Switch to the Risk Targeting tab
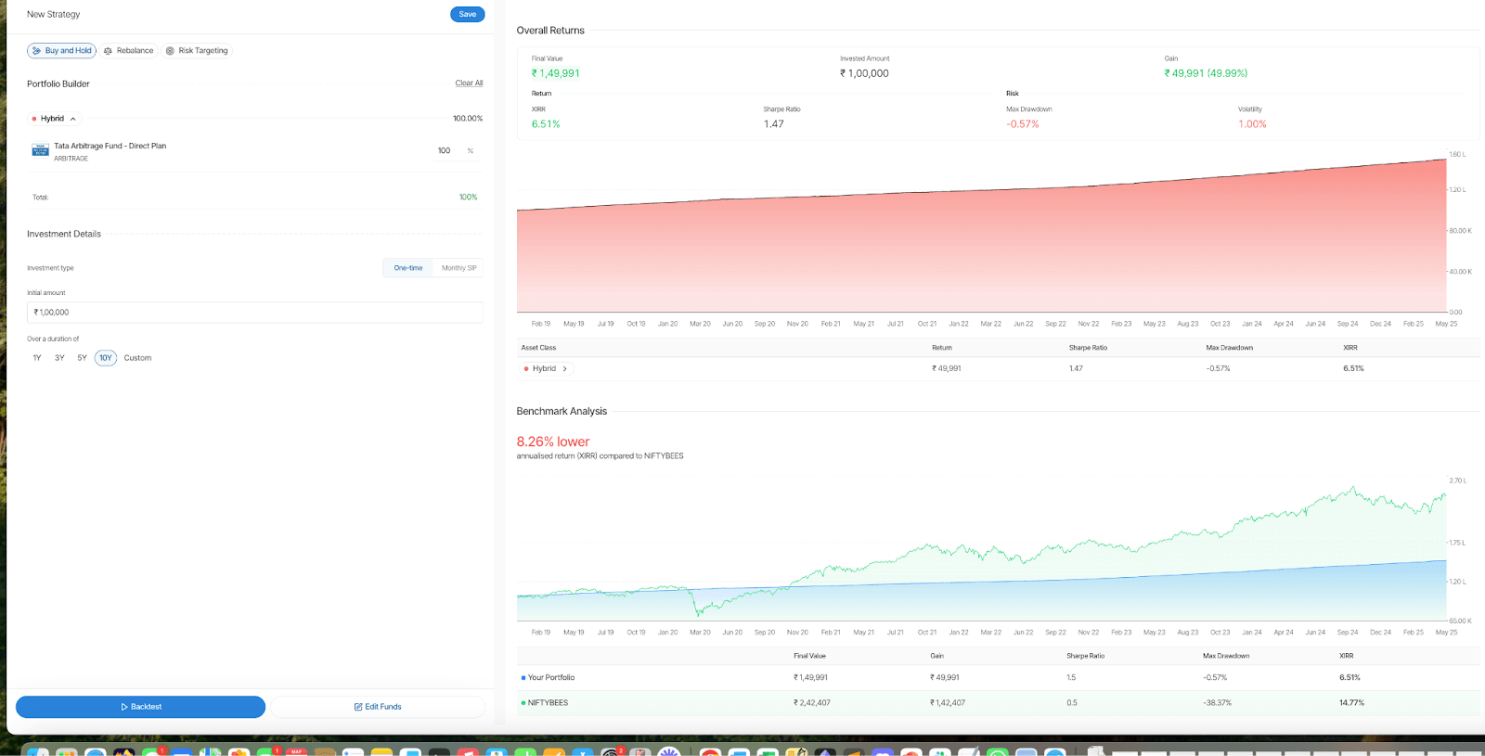The image size is (1485, 756). 202,51
